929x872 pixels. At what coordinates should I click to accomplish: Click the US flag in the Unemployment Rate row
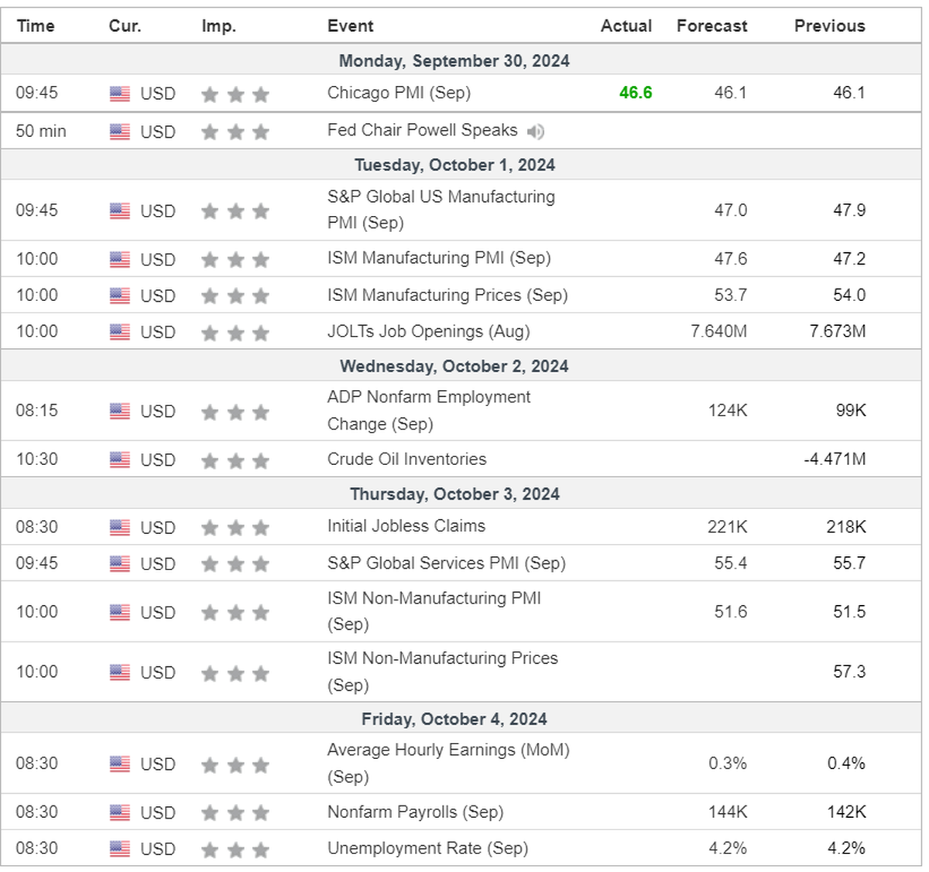pos(120,849)
